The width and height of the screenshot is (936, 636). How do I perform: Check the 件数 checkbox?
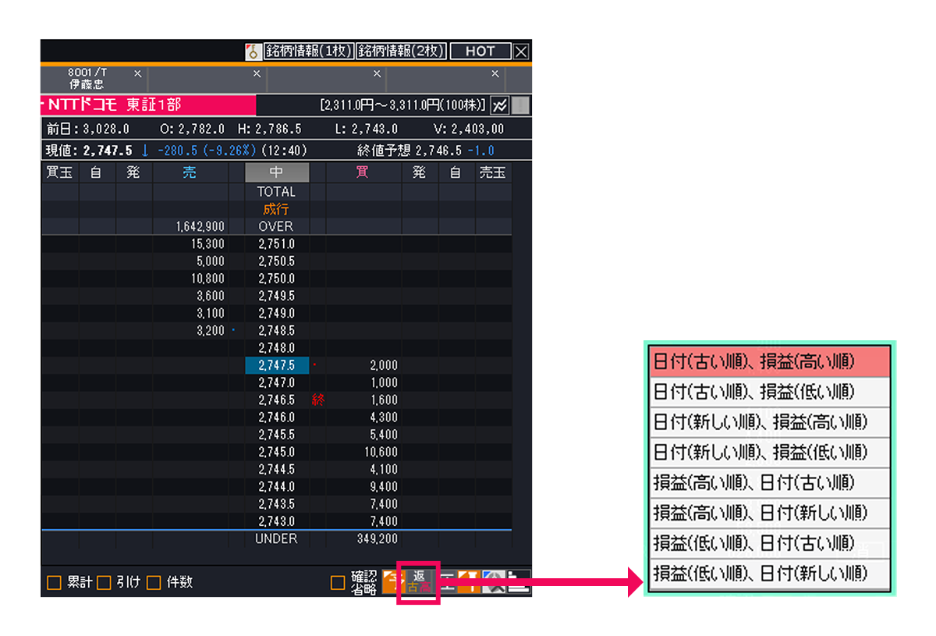point(154,582)
